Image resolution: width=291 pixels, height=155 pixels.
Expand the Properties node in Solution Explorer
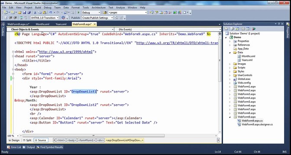tap(230, 41)
